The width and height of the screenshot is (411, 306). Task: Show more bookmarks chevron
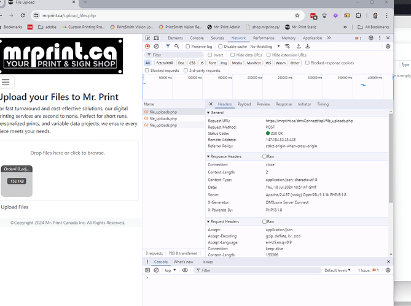tap(345, 27)
